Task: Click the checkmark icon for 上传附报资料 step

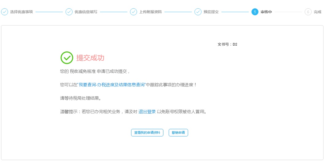Action: [x=133, y=12]
